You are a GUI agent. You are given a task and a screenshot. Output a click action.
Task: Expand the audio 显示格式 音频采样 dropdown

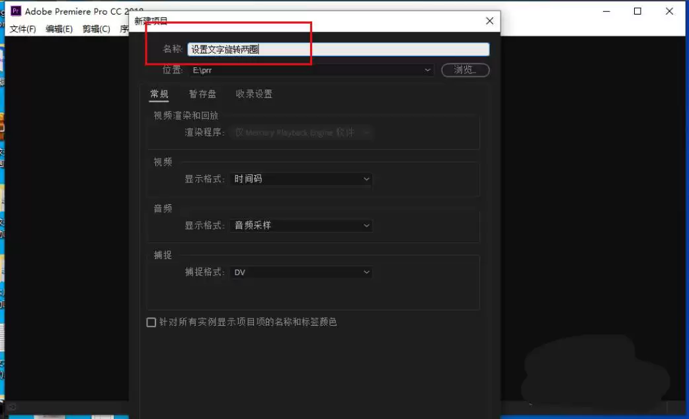(x=302, y=225)
